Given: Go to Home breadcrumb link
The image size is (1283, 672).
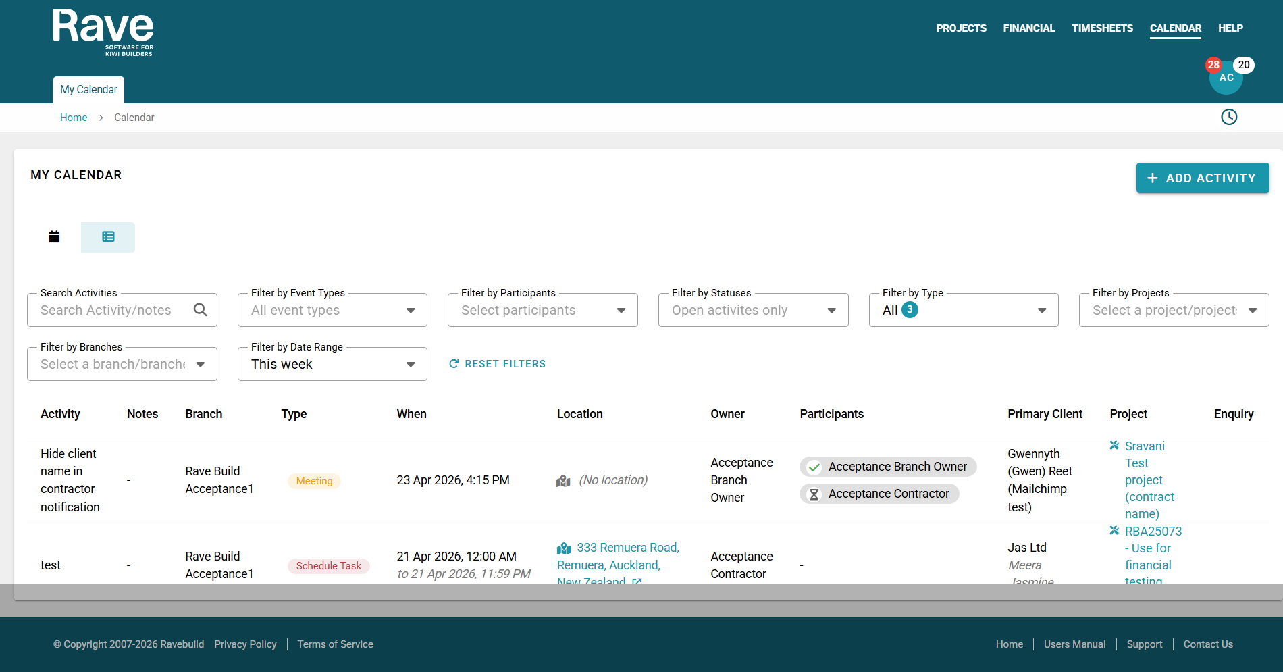Looking at the screenshot, I should pyautogui.click(x=74, y=118).
